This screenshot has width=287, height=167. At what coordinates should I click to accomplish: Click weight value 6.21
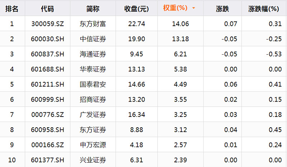tap(180, 54)
